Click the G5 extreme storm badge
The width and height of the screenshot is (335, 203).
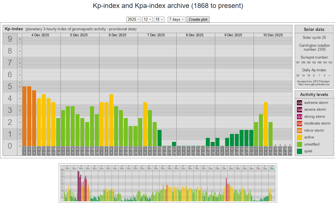(x=300, y=103)
